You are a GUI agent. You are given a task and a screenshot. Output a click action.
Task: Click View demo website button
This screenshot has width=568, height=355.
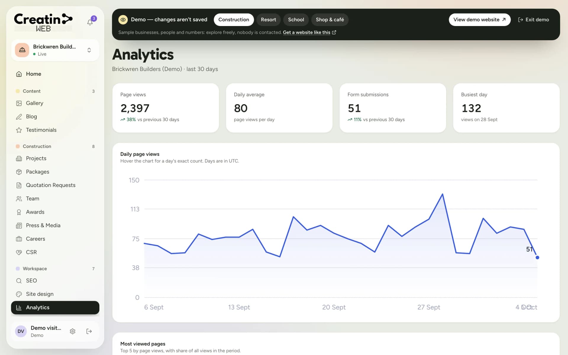(480, 20)
